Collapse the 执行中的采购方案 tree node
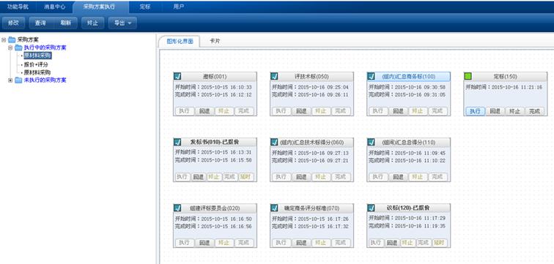 click(10, 48)
